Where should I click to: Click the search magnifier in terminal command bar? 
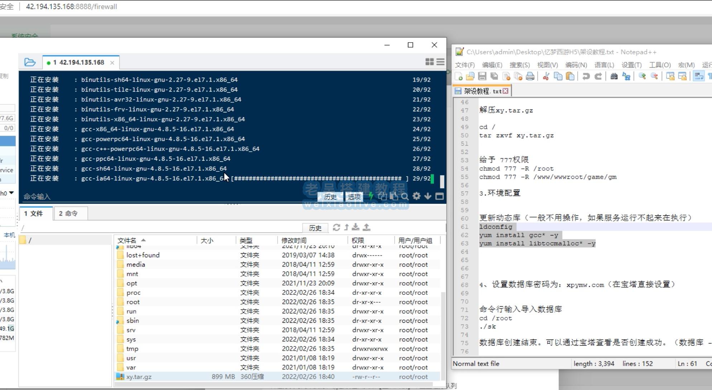coord(405,196)
